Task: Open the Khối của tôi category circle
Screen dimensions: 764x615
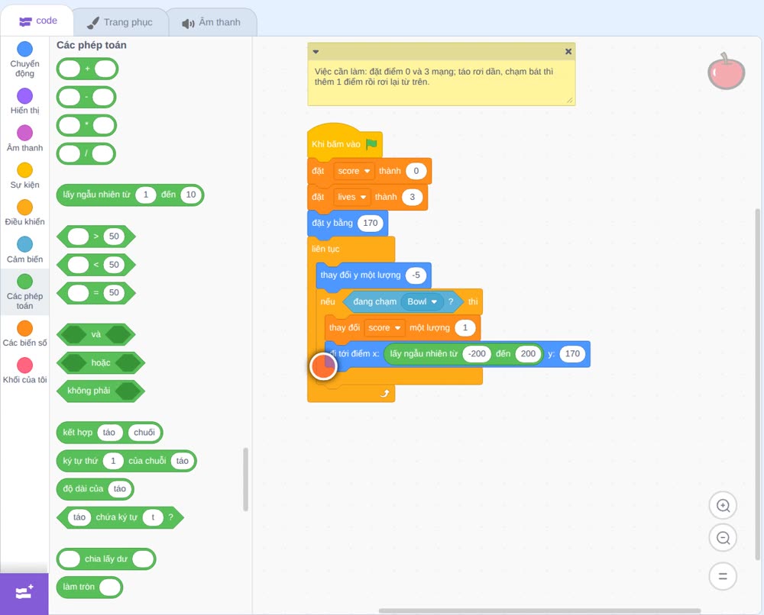Action: [25, 365]
